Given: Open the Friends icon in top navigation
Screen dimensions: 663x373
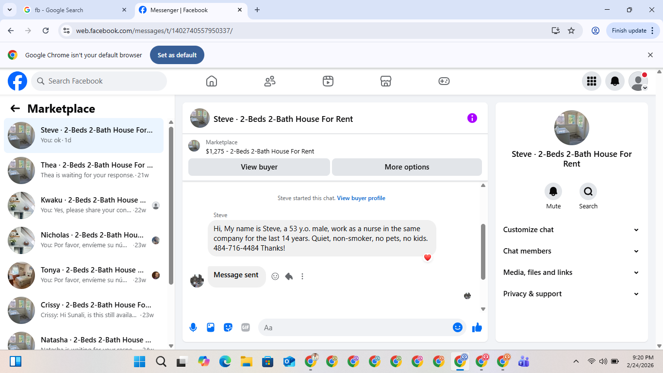Looking at the screenshot, I should click(x=270, y=81).
